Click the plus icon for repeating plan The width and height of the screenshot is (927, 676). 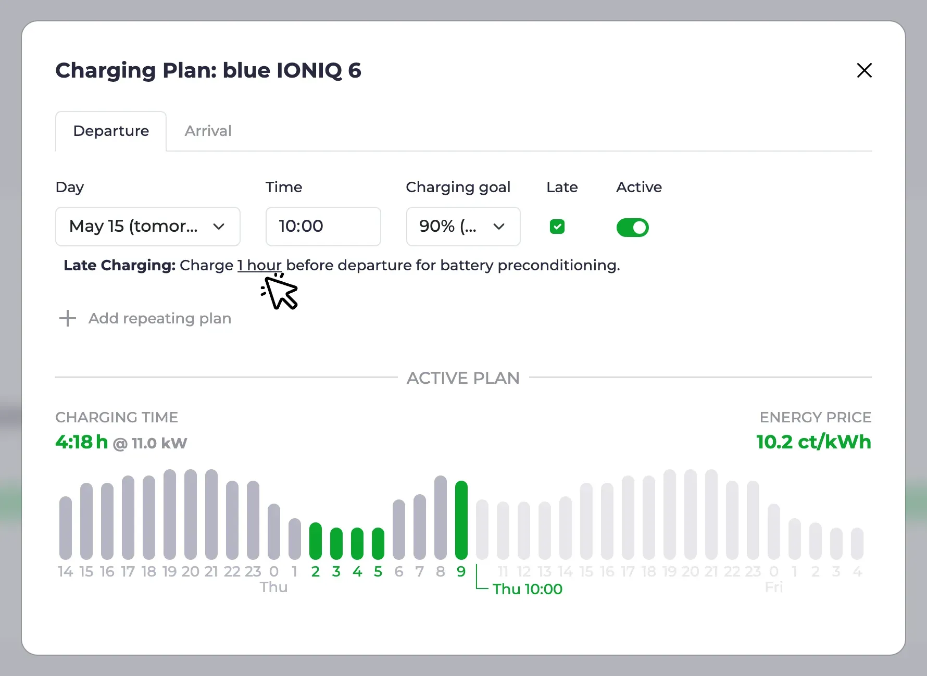click(x=68, y=318)
